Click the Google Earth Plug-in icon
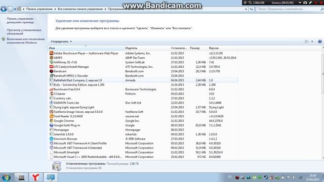Image resolution: width=324 pixels, height=182 pixels. (52, 125)
